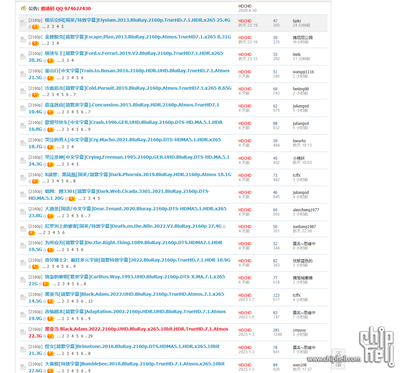Open last poster cmsyuy profile

pos(299,330)
